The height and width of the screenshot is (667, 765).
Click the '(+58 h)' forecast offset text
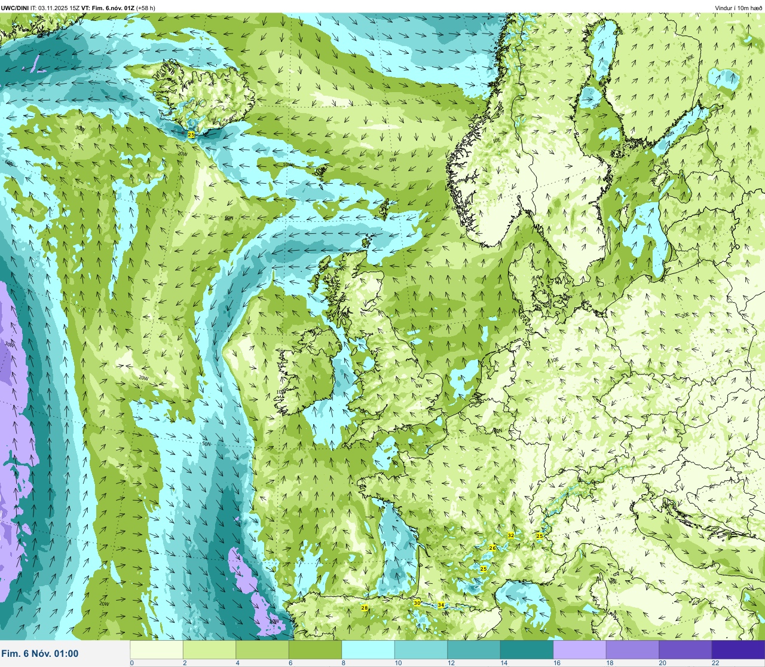point(146,8)
